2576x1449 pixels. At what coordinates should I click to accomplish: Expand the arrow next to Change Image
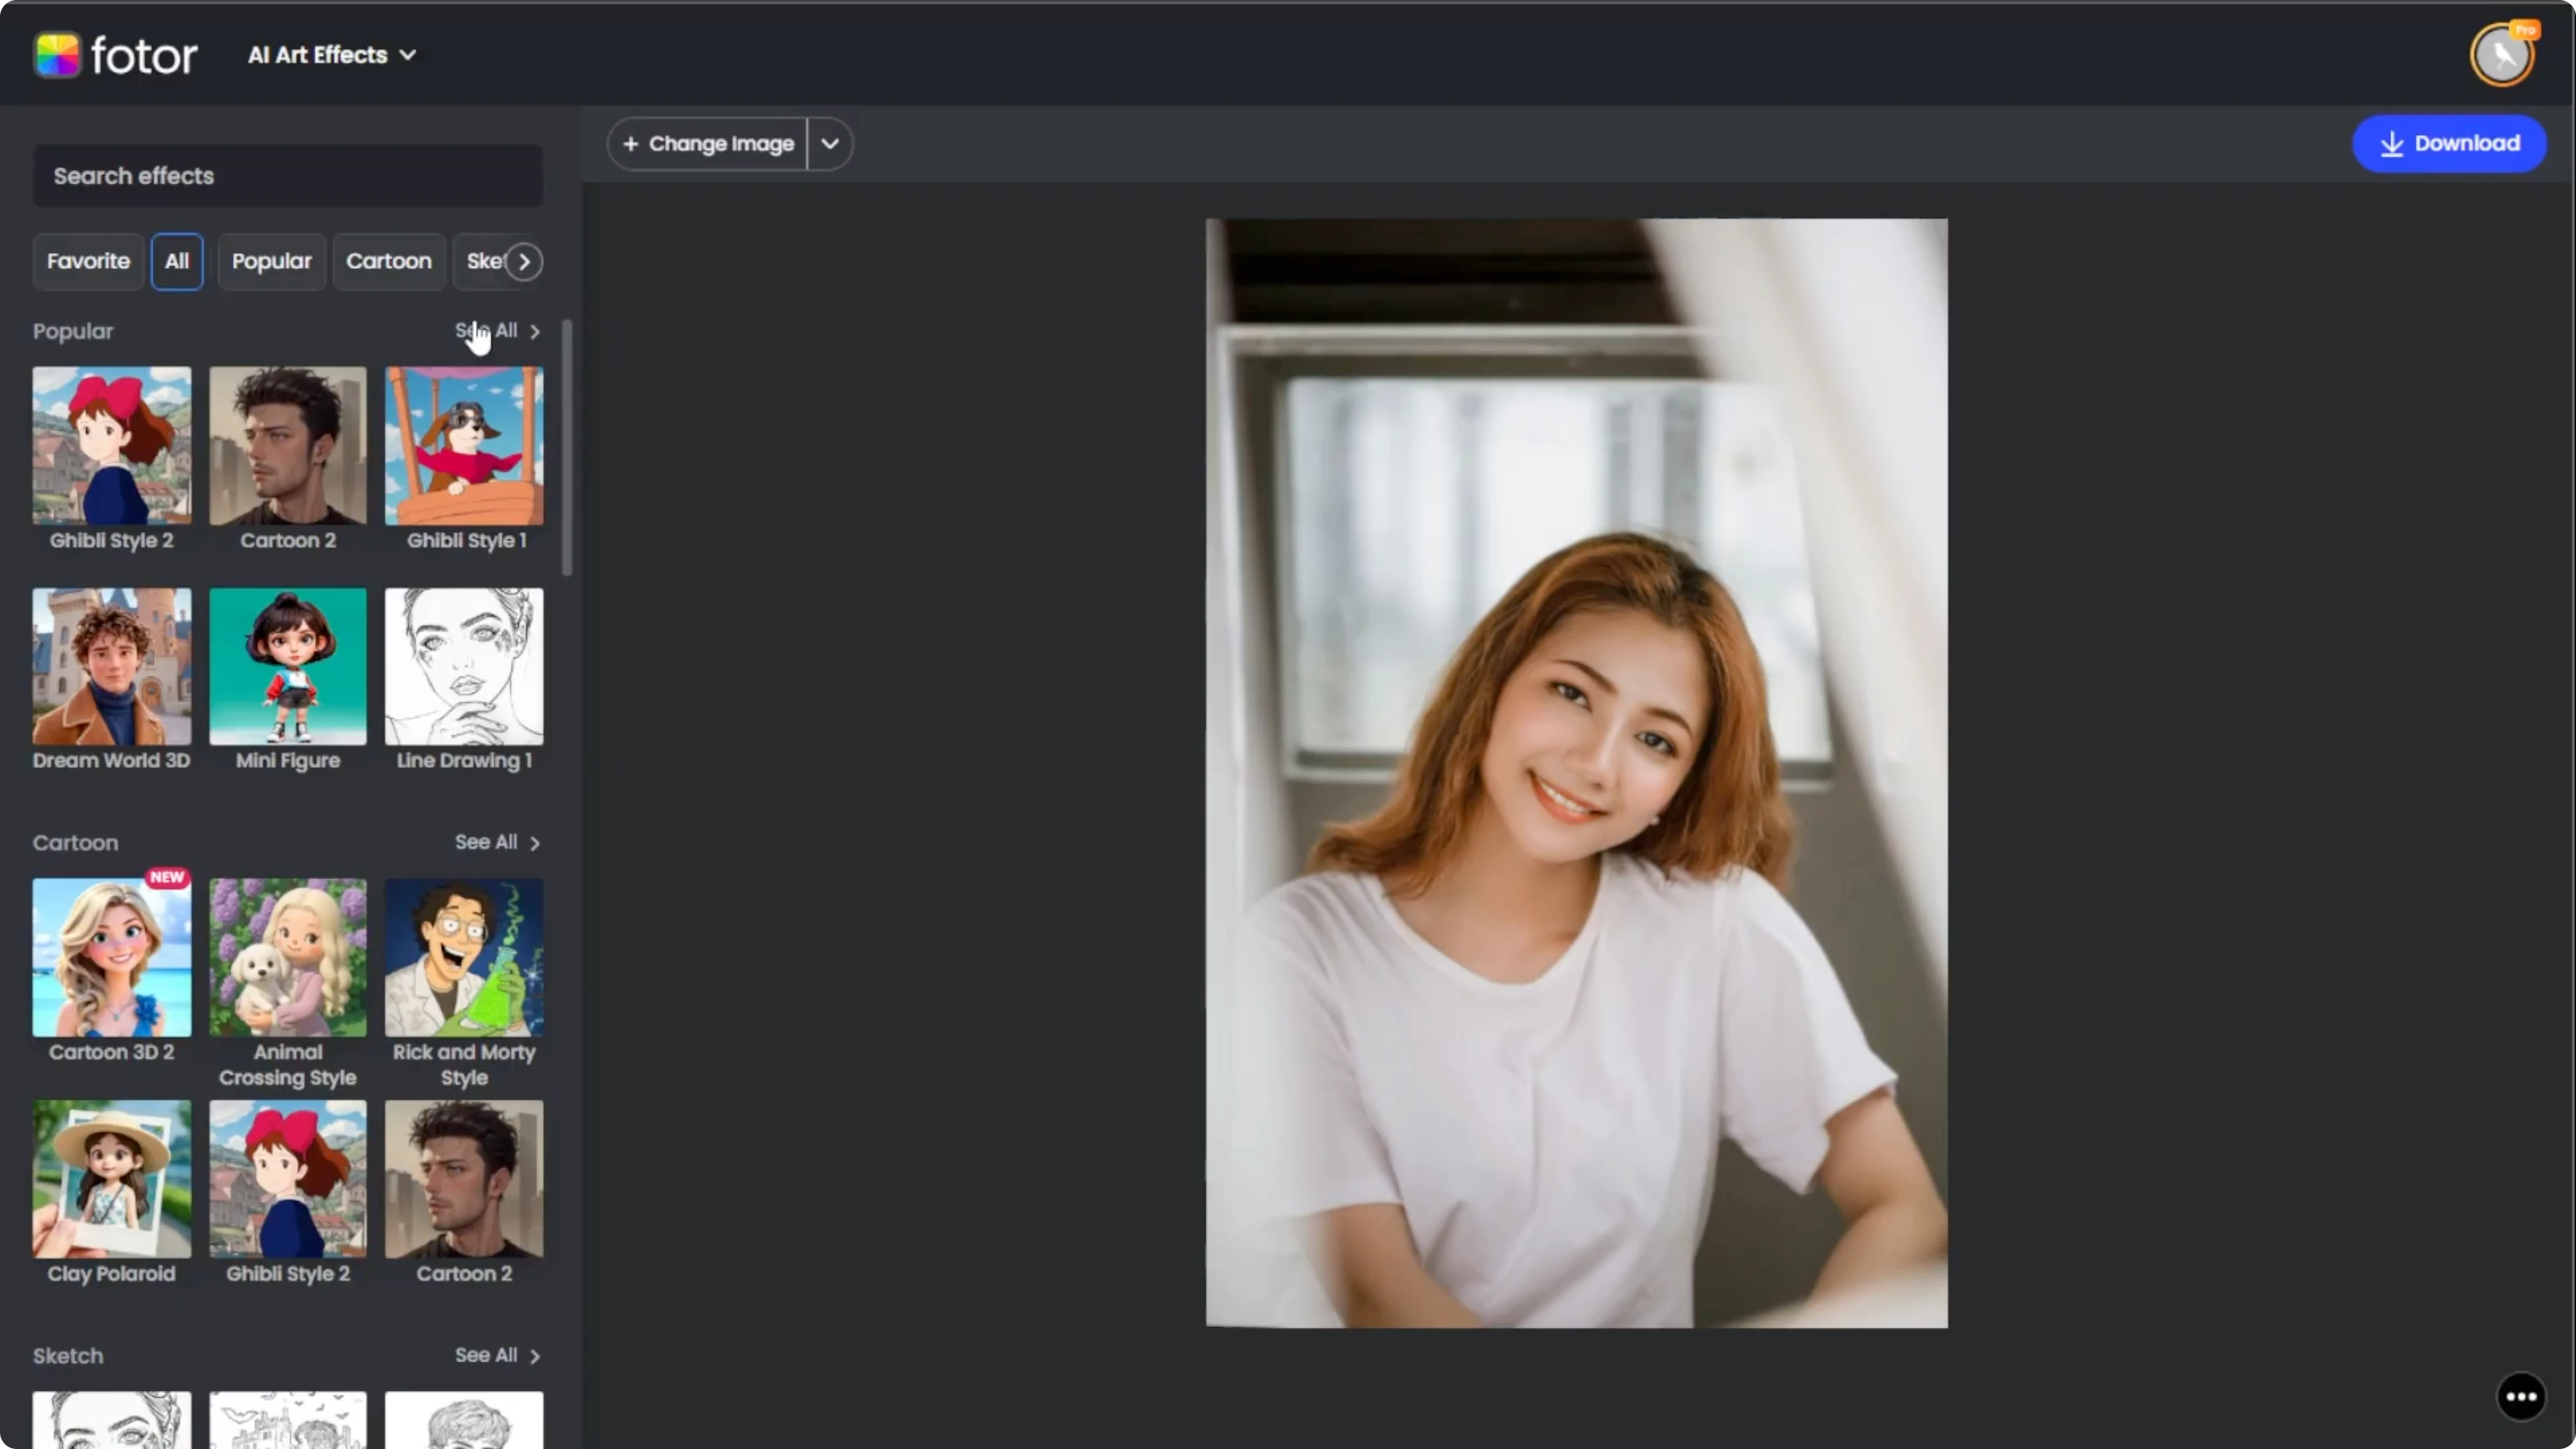pos(830,144)
